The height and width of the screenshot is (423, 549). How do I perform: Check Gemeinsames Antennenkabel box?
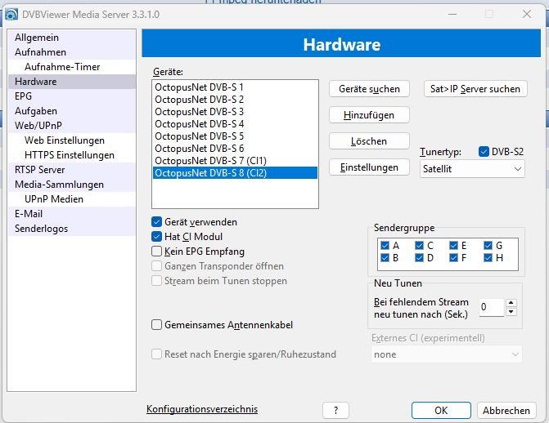[157, 325]
